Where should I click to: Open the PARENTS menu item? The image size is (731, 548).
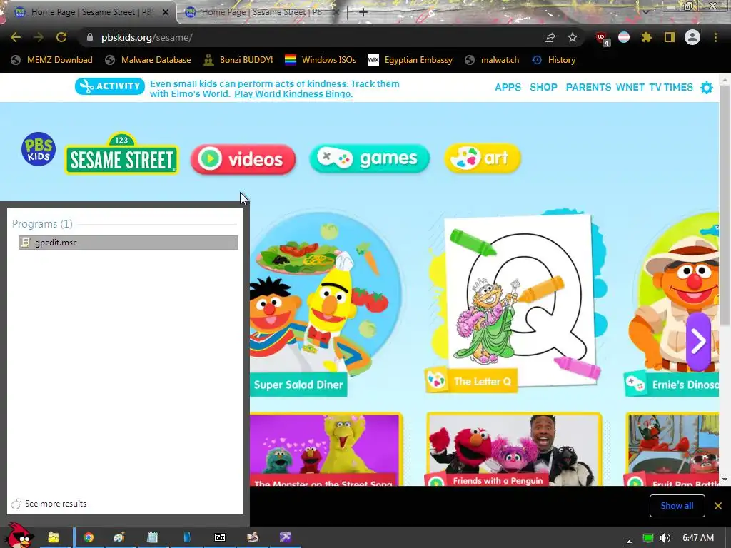pos(588,87)
